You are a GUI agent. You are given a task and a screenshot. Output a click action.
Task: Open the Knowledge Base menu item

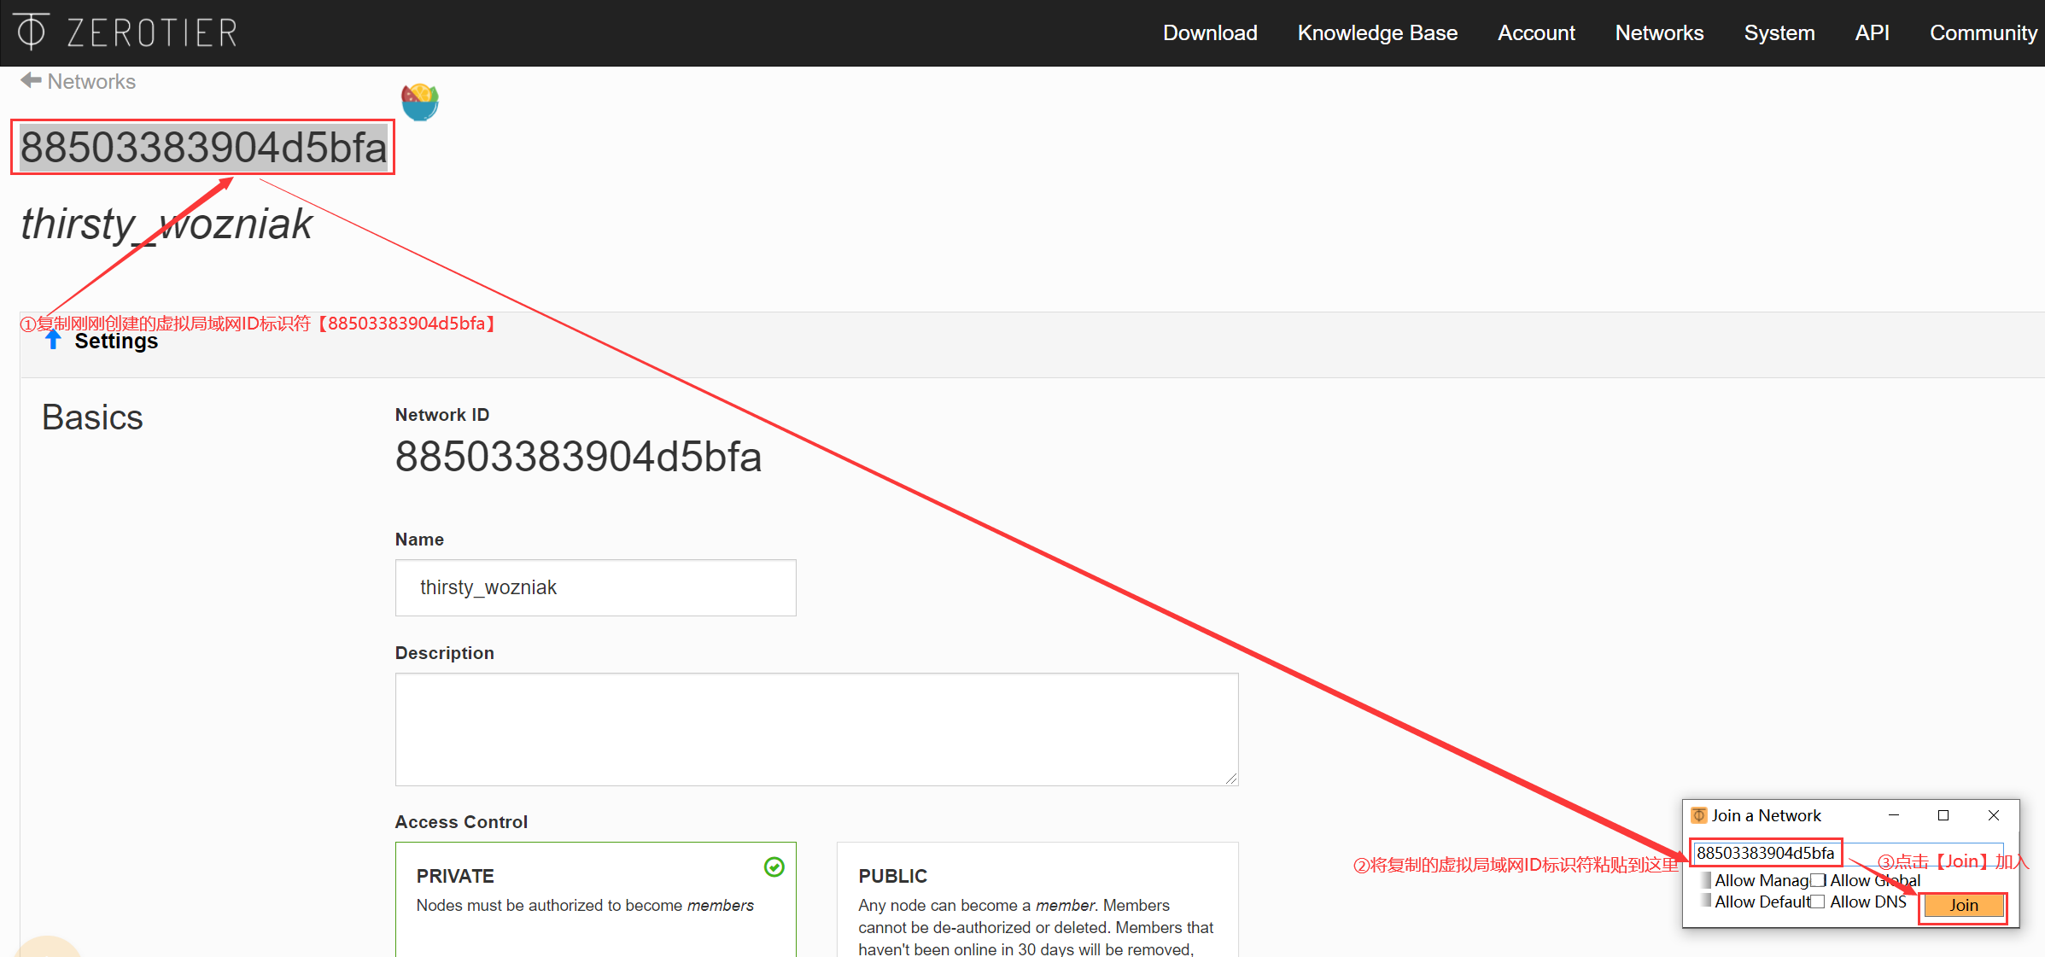(1377, 32)
